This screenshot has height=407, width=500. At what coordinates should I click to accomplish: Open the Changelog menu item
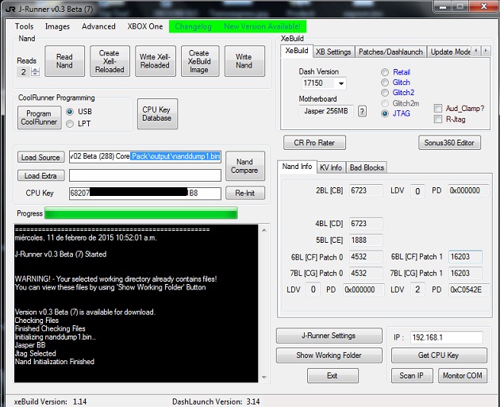pyautogui.click(x=193, y=26)
